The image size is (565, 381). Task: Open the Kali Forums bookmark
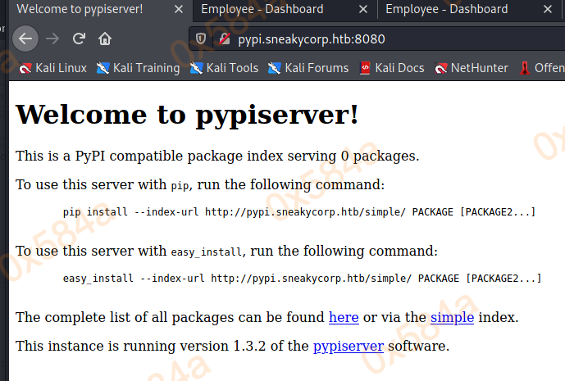tap(308, 68)
